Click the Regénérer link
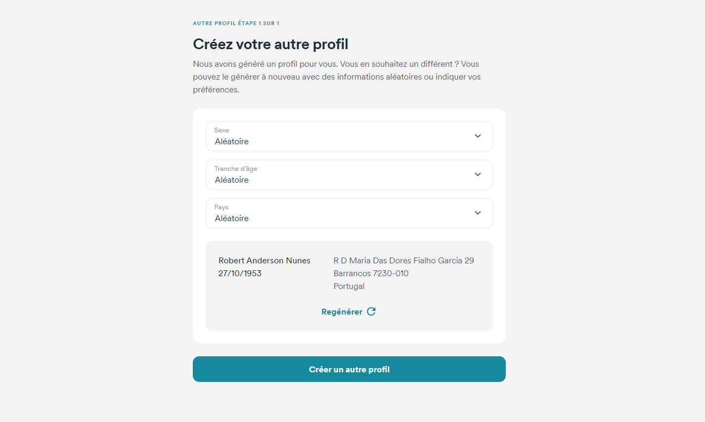Viewport: 705px width, 422px height. 342,311
